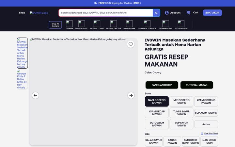The width and height of the screenshot is (235, 147).
Task: Select MIE GORENG IVGWIN style option
Action: coord(181,101)
